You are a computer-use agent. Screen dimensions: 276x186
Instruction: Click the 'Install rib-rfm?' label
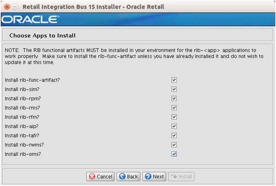click(x=22, y=117)
